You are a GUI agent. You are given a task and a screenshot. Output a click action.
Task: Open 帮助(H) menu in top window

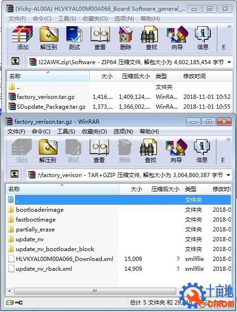[150, 19]
